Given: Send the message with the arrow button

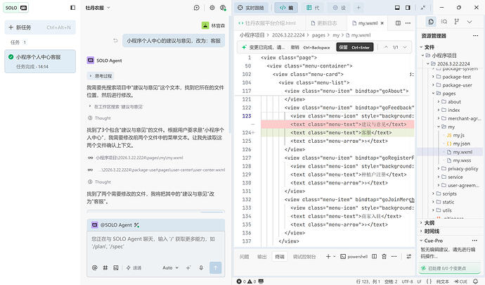Looking at the screenshot, I should (x=216, y=267).
